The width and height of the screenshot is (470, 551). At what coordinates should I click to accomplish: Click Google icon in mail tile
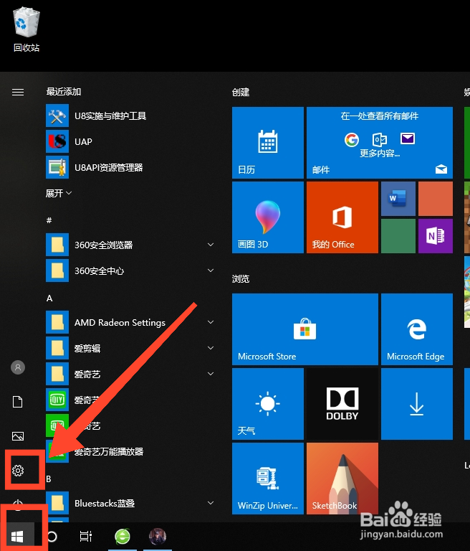coord(351,139)
